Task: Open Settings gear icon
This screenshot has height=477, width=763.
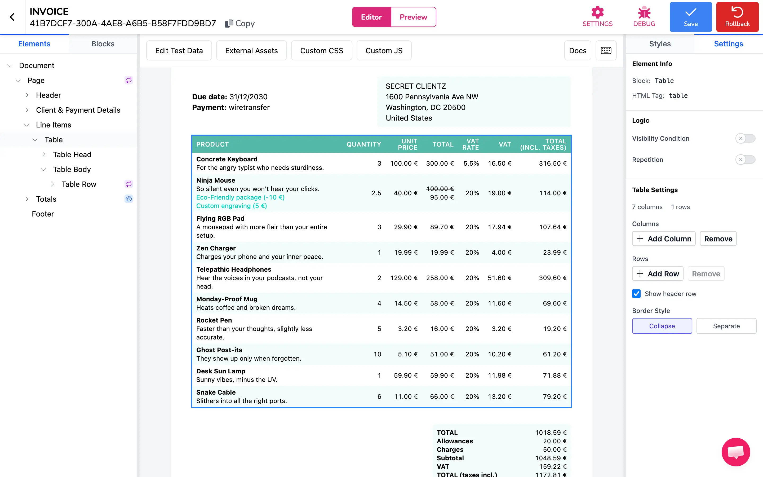Action: (597, 13)
